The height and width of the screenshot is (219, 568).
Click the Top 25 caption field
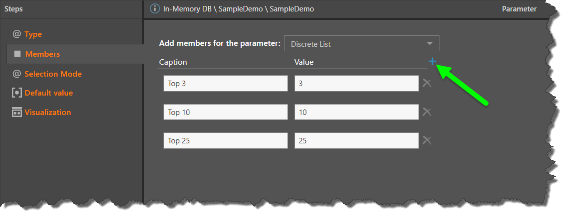225,141
